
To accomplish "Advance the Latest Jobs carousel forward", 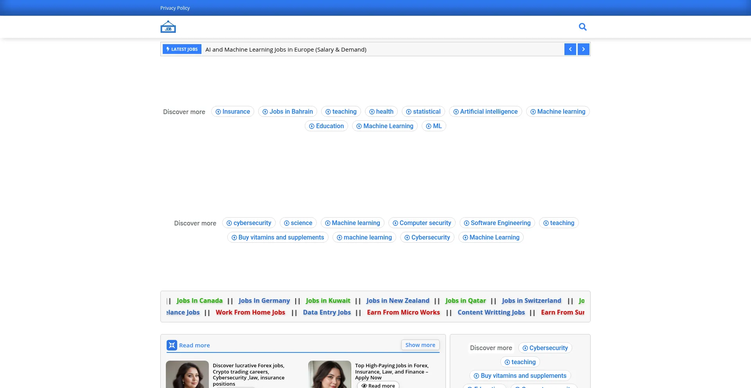I will coord(583,49).
